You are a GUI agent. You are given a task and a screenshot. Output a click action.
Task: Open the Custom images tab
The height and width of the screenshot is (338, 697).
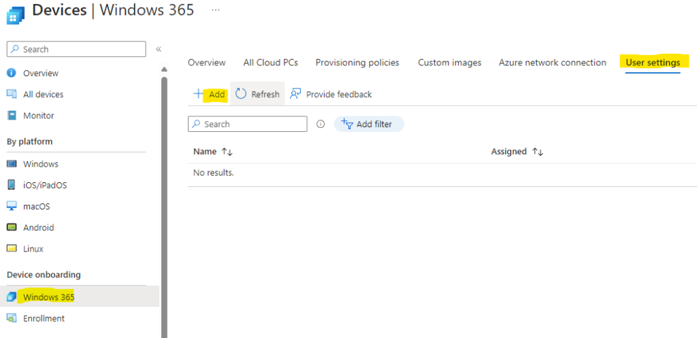(x=449, y=63)
